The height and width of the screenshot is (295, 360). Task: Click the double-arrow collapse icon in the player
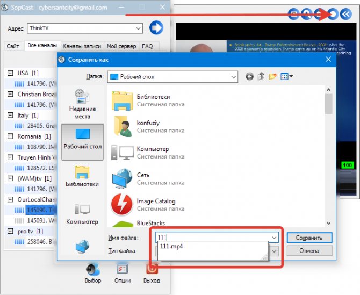click(x=345, y=14)
